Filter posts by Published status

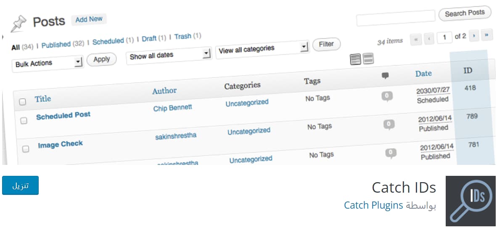[56, 44]
